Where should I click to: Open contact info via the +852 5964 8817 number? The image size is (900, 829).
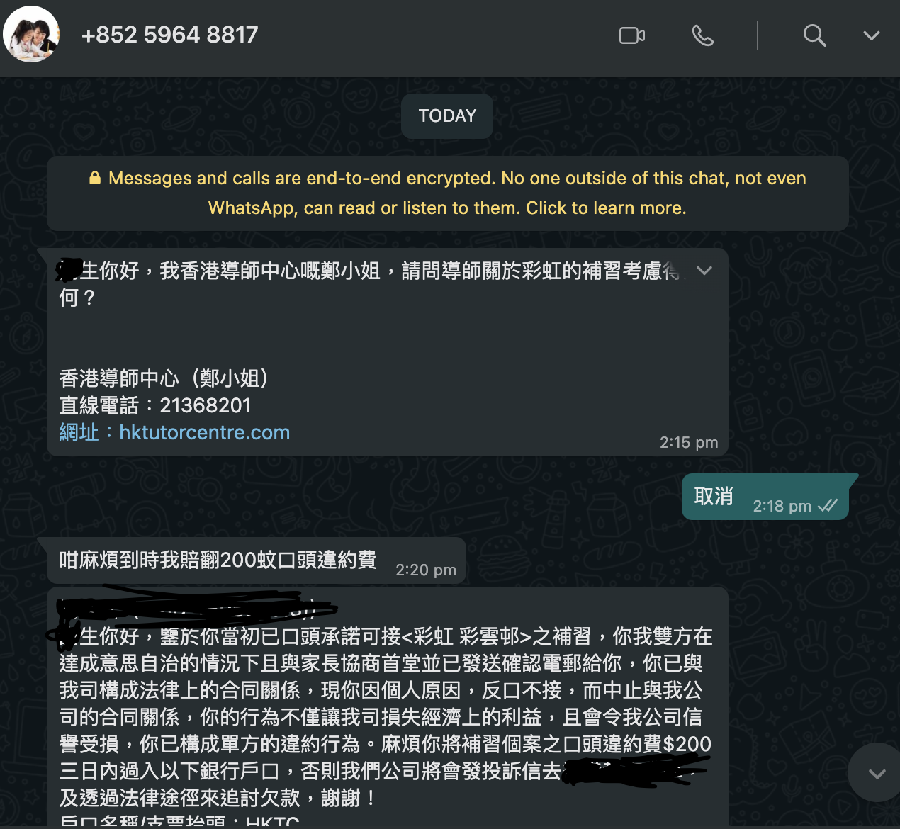(170, 35)
